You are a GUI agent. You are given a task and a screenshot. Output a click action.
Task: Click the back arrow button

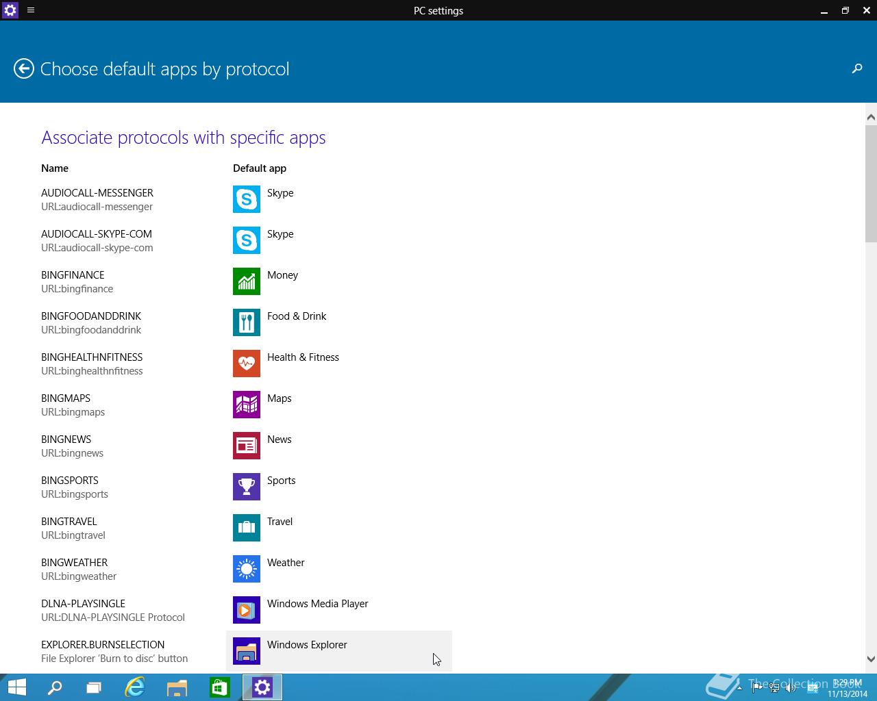tap(24, 68)
